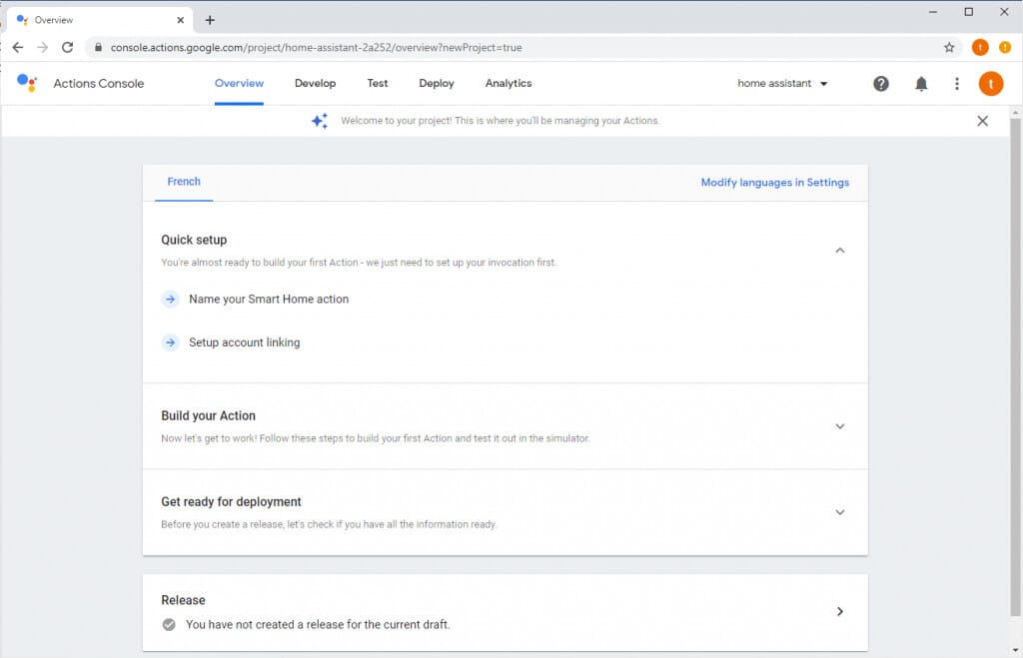Switch to the Analytics tab
This screenshot has width=1023, height=658.
pyautogui.click(x=509, y=84)
